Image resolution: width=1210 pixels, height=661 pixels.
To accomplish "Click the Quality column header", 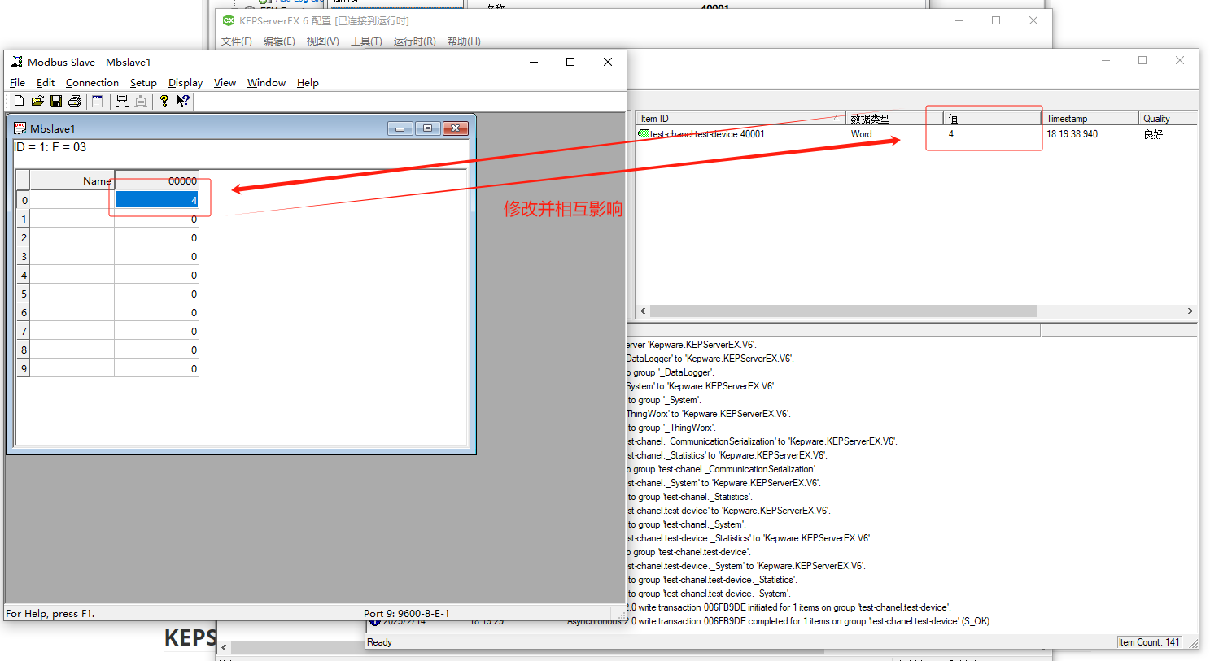I will (x=1169, y=119).
